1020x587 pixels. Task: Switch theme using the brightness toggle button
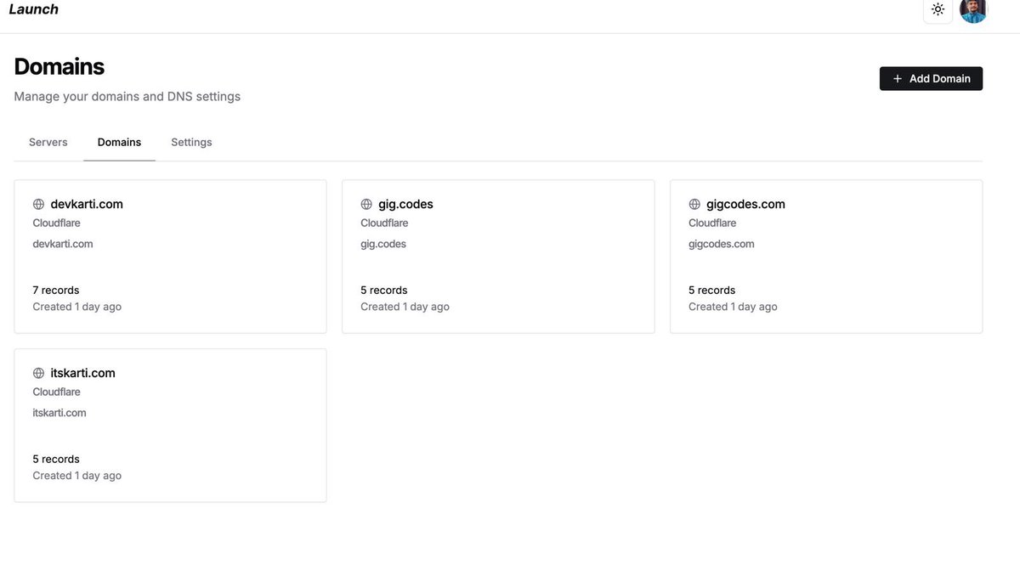click(936, 8)
